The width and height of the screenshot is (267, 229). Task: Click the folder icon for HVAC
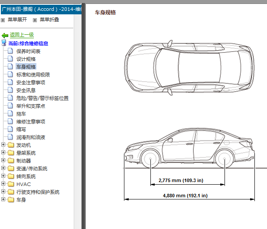point(11,184)
